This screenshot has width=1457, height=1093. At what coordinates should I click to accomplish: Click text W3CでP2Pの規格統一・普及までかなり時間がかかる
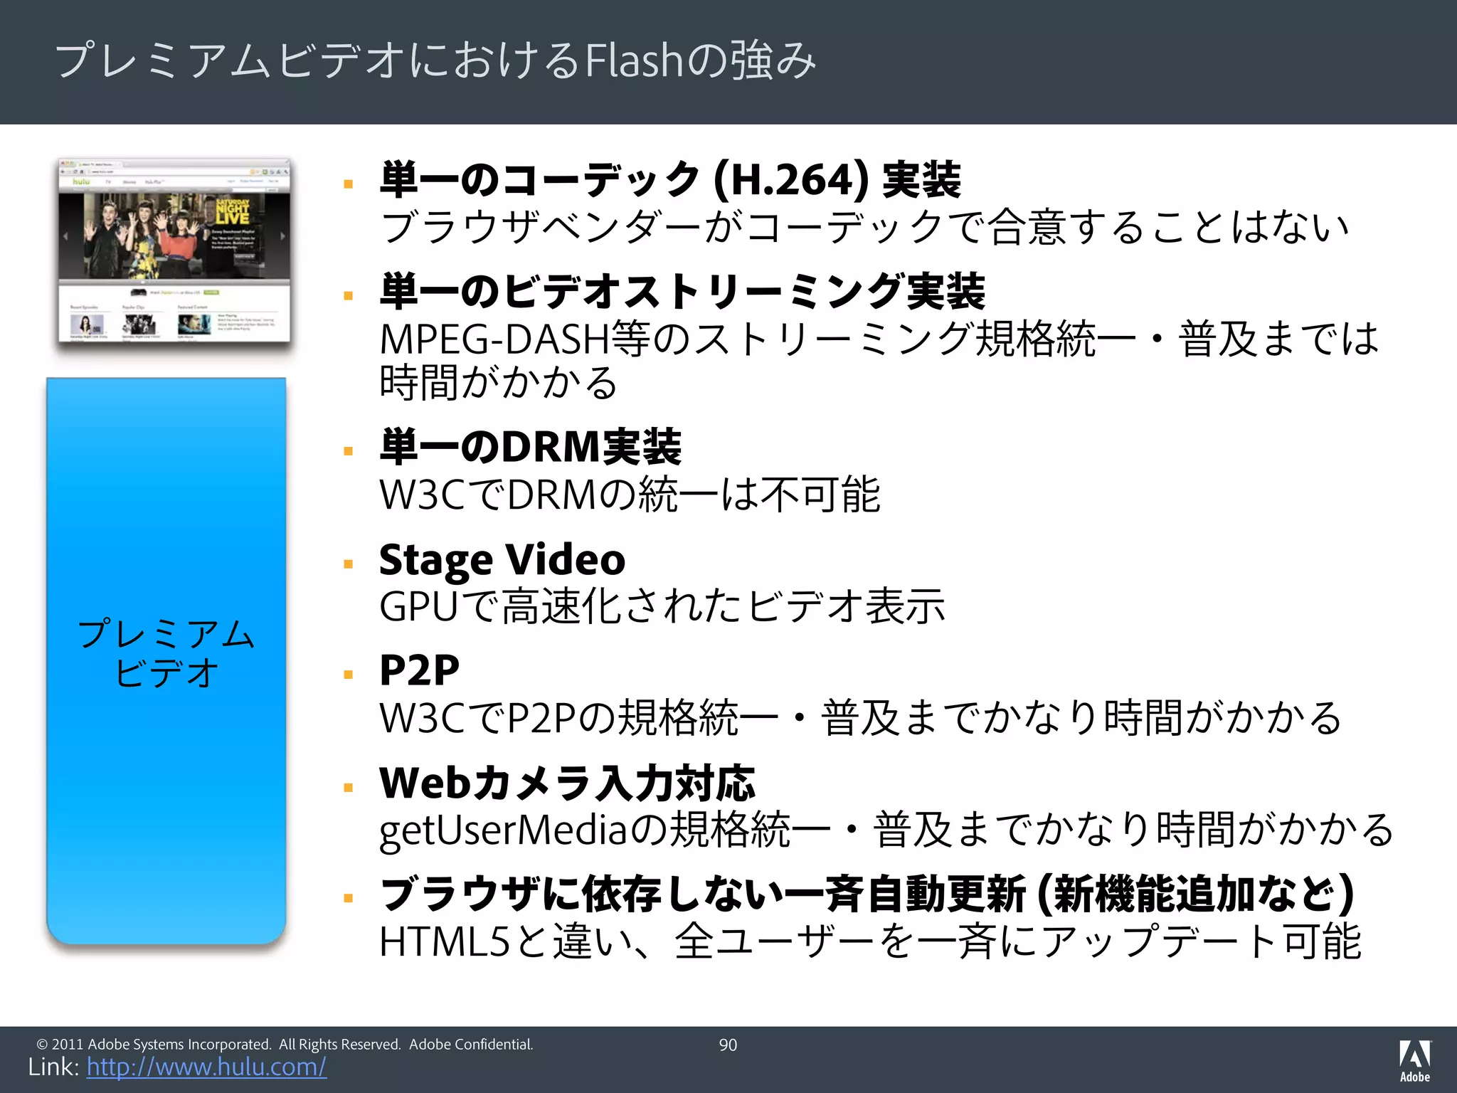click(861, 717)
